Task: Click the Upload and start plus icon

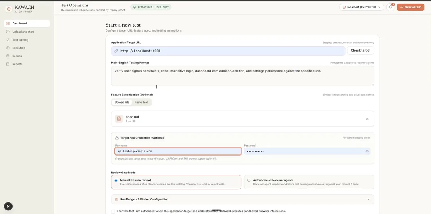Action: click(x=8, y=32)
